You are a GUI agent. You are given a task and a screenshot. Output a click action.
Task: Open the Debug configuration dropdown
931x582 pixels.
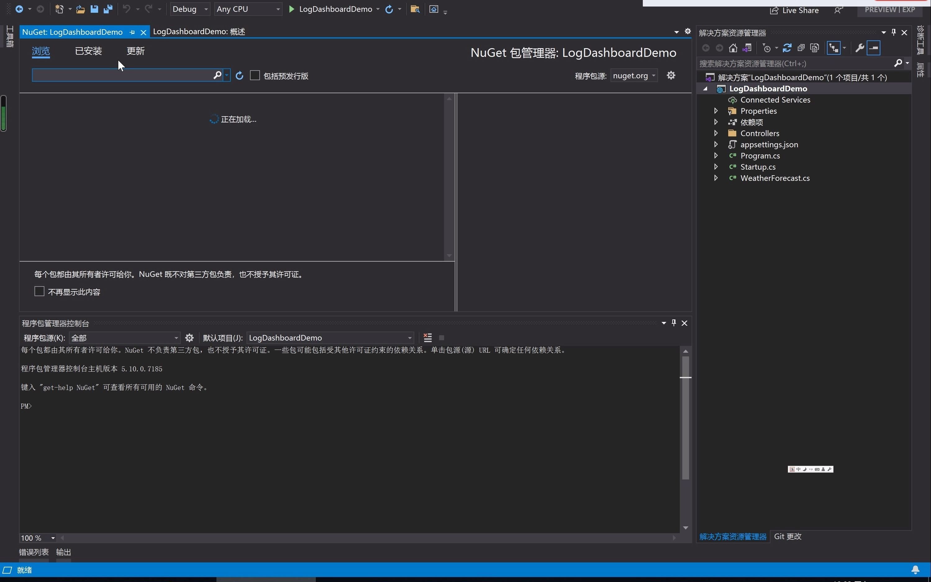[190, 9]
